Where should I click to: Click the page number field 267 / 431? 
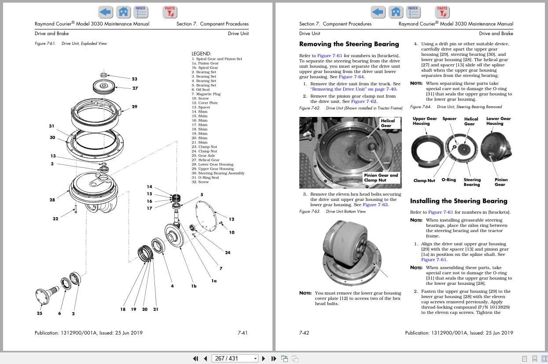[x=232, y=358]
